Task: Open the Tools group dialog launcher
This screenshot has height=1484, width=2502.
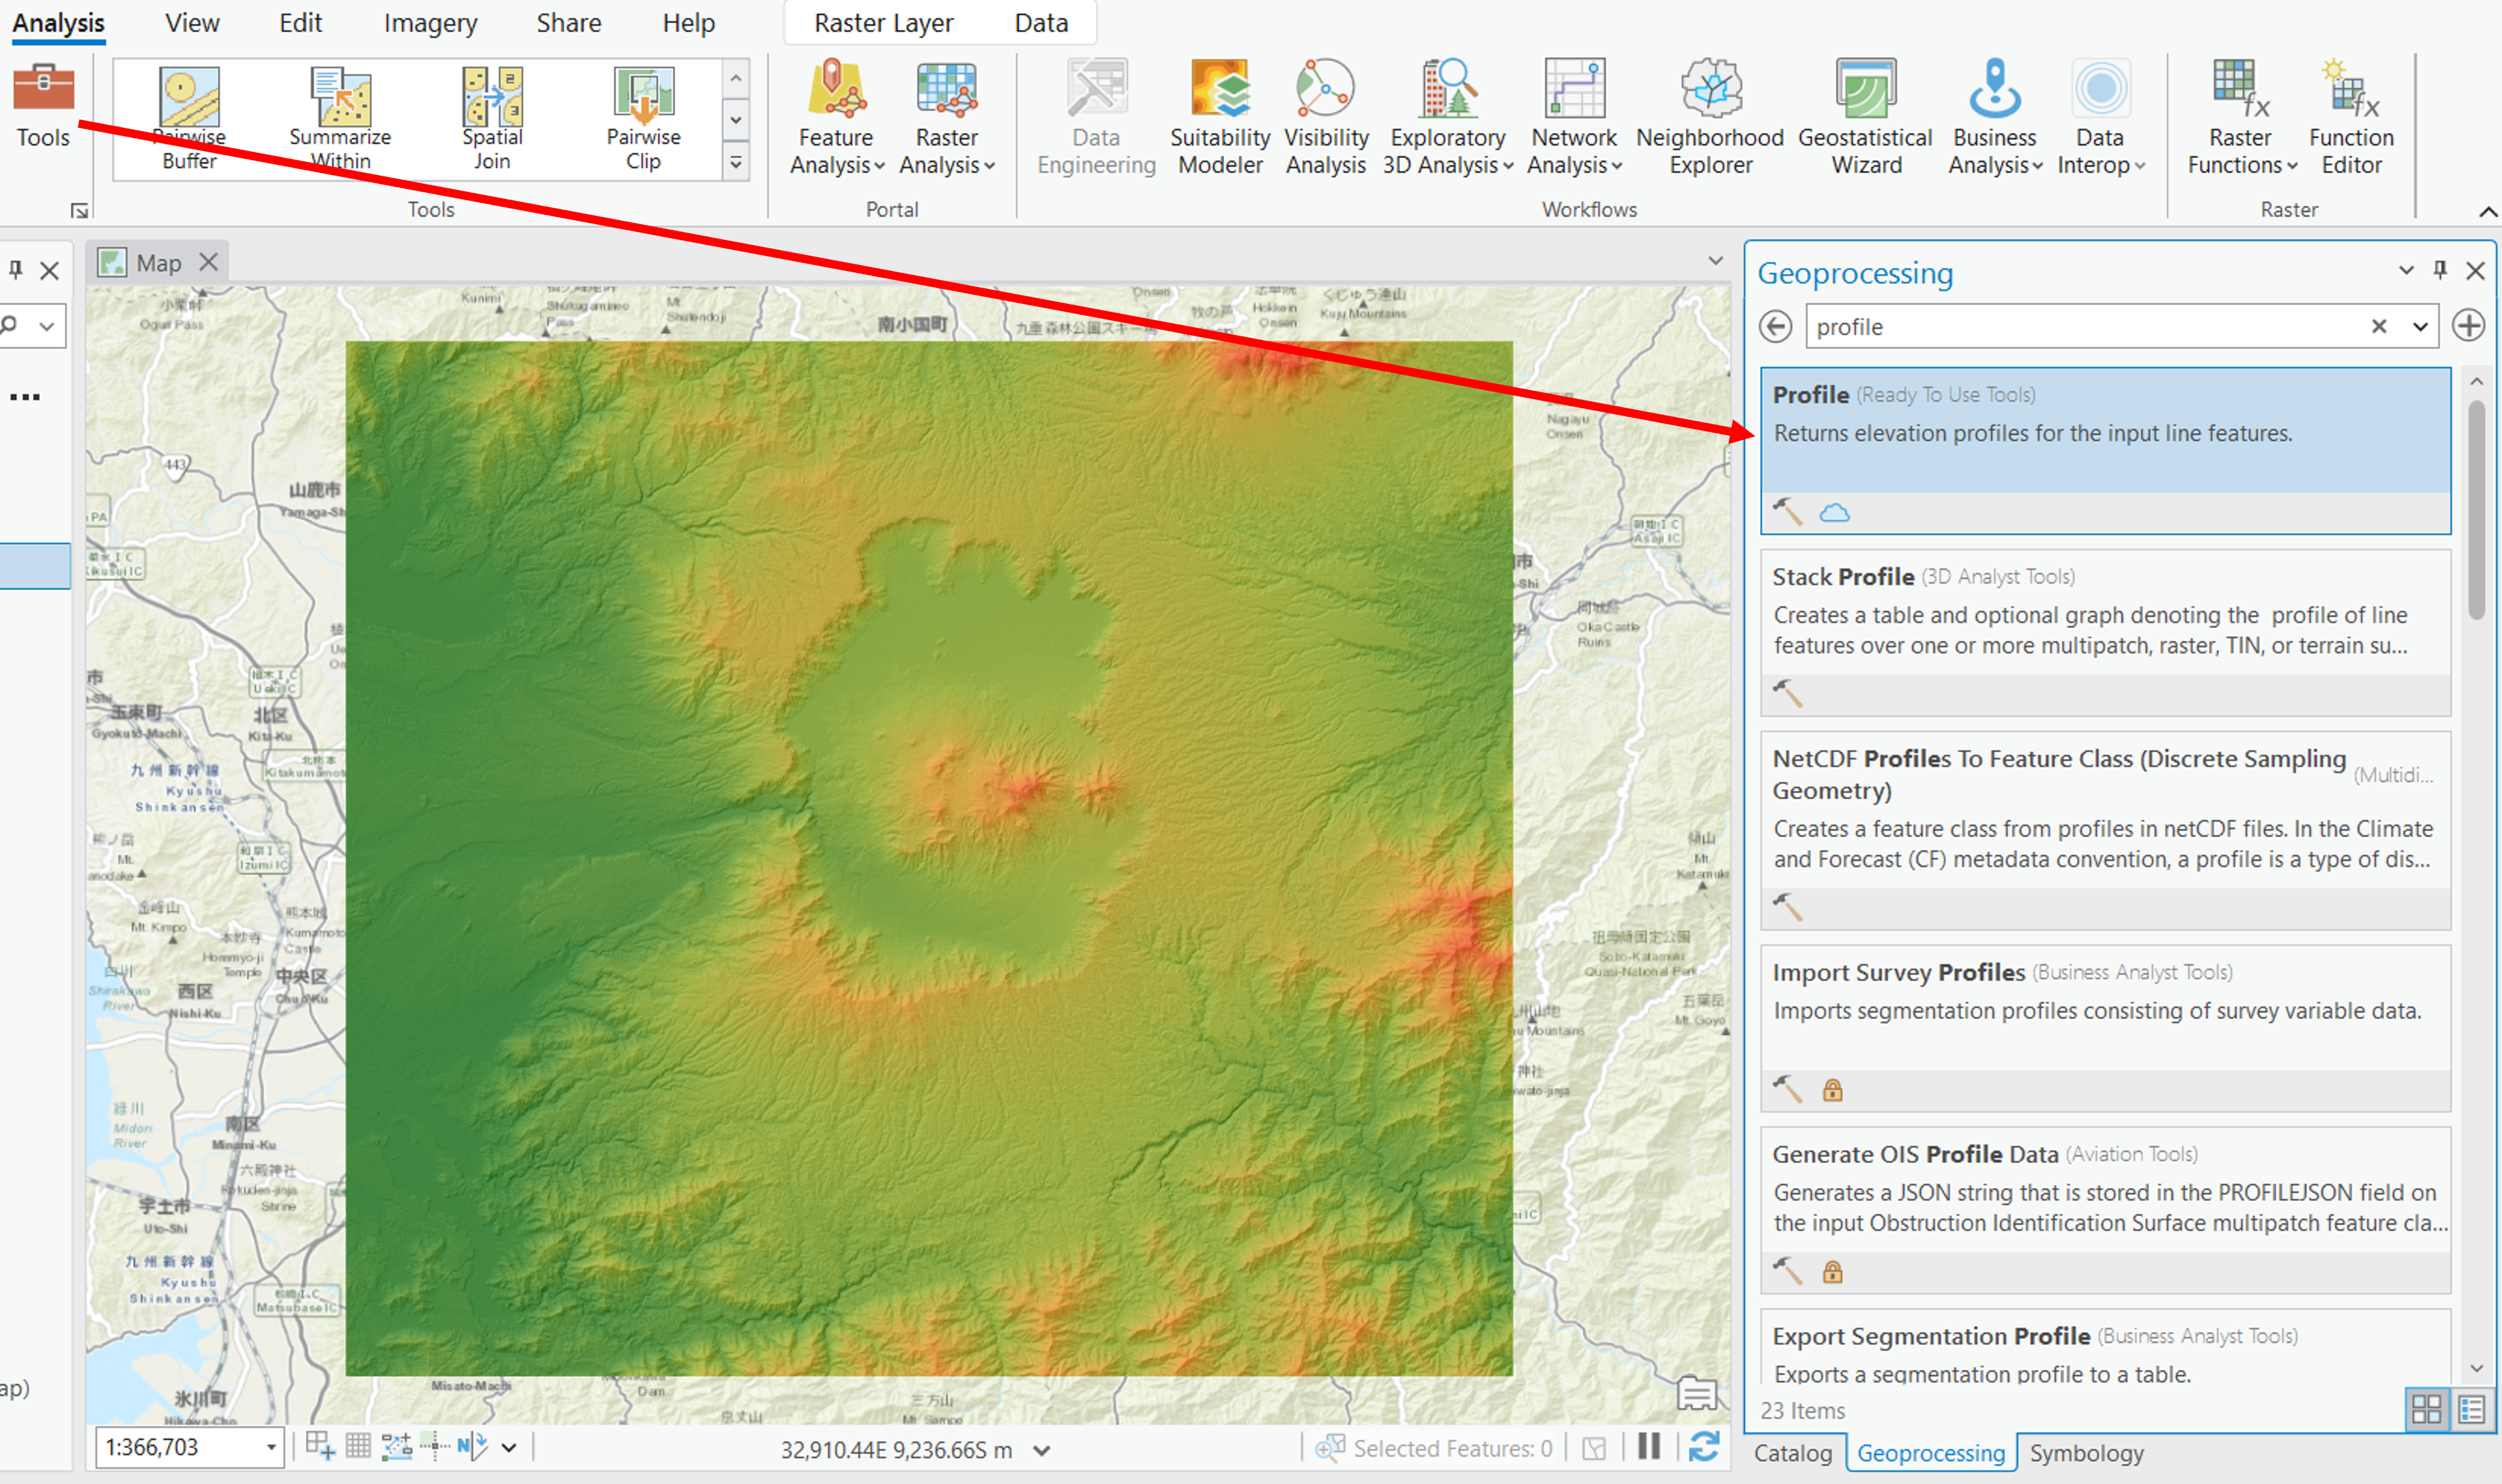Action: [x=79, y=210]
